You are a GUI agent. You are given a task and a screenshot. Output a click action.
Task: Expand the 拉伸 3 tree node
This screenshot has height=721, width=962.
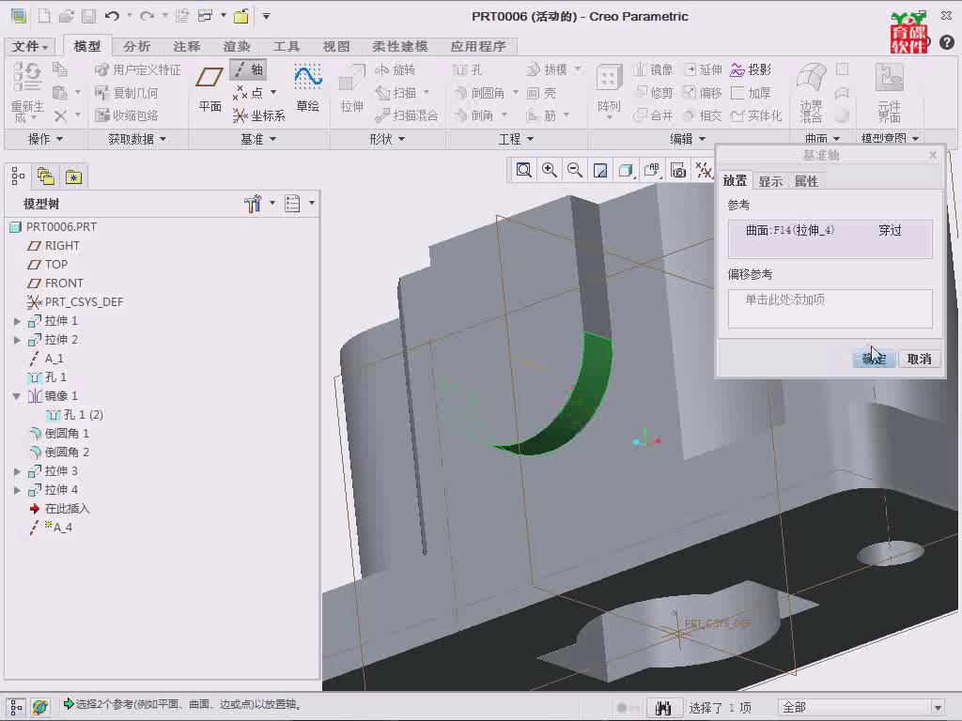(17, 471)
